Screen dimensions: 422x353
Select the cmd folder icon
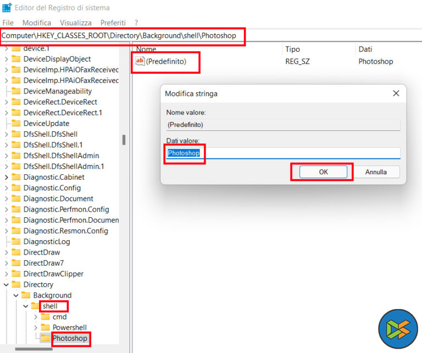[x=45, y=317]
